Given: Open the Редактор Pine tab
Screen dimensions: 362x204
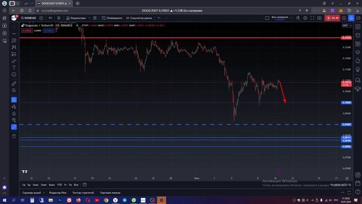Looking at the screenshot, I should point(58,193).
